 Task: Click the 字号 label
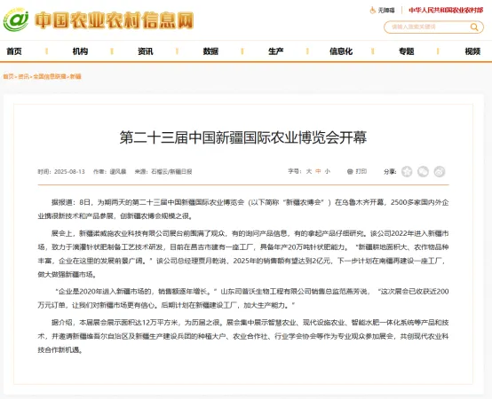click(294, 171)
